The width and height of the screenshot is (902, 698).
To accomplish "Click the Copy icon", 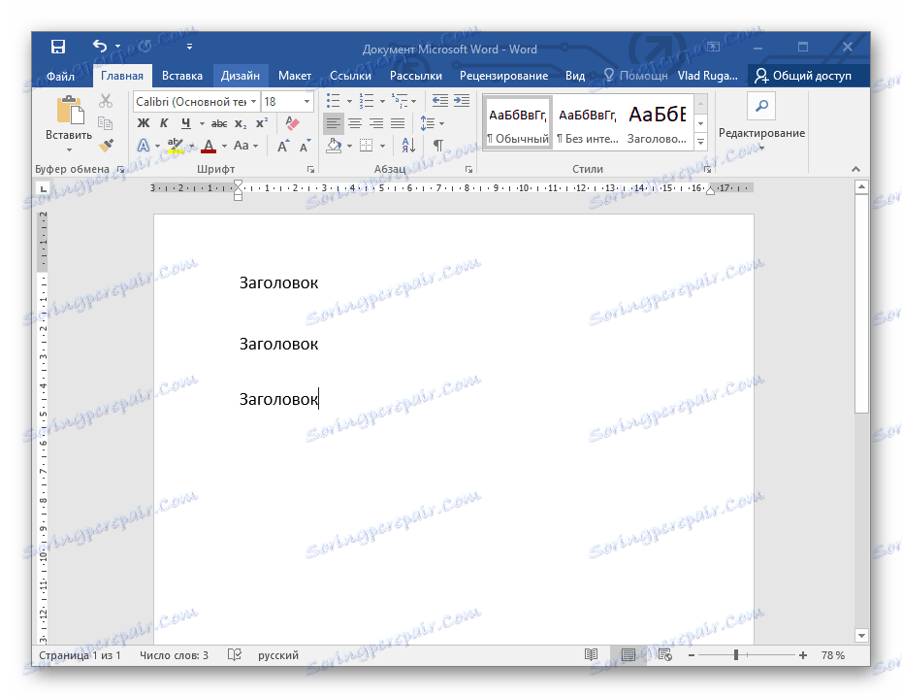I will tap(106, 122).
